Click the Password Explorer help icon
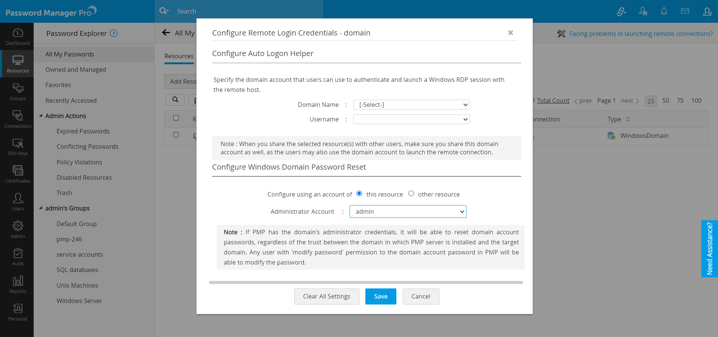The height and width of the screenshot is (337, 718). point(114,33)
